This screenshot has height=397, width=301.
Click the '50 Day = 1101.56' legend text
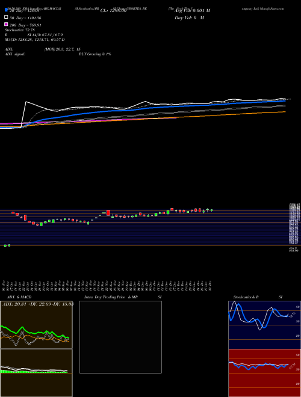[25, 18]
